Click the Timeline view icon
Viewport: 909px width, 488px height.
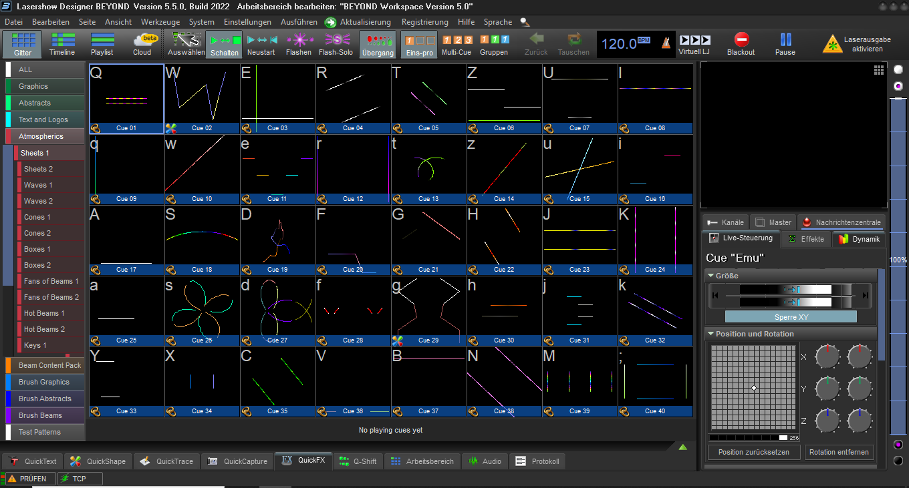(62, 41)
